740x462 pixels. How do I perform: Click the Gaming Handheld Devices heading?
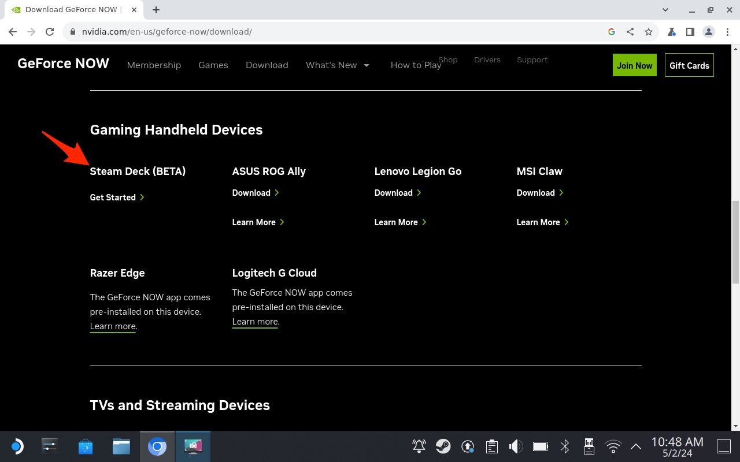[x=176, y=130]
